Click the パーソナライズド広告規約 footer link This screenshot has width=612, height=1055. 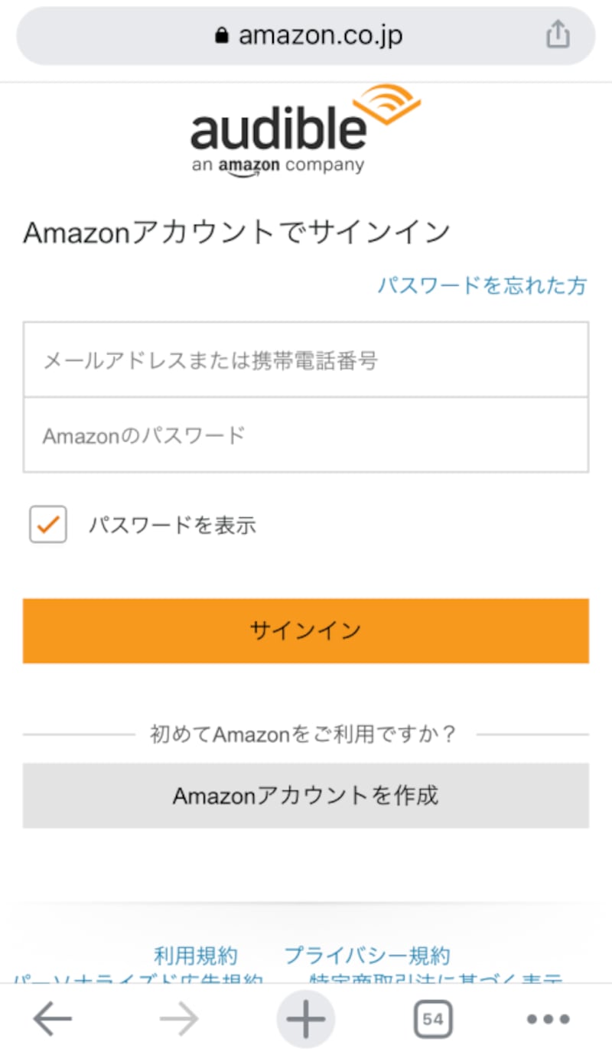click(138, 978)
